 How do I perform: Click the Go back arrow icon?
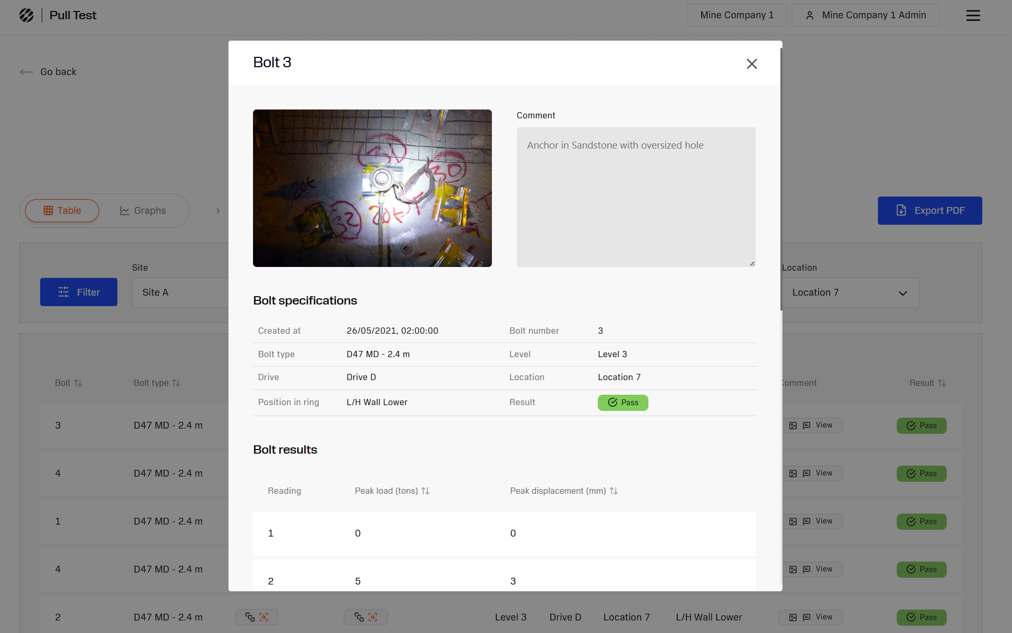click(x=26, y=72)
